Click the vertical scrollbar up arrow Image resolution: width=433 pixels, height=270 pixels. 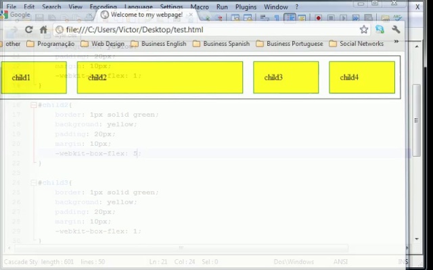(x=417, y=47)
